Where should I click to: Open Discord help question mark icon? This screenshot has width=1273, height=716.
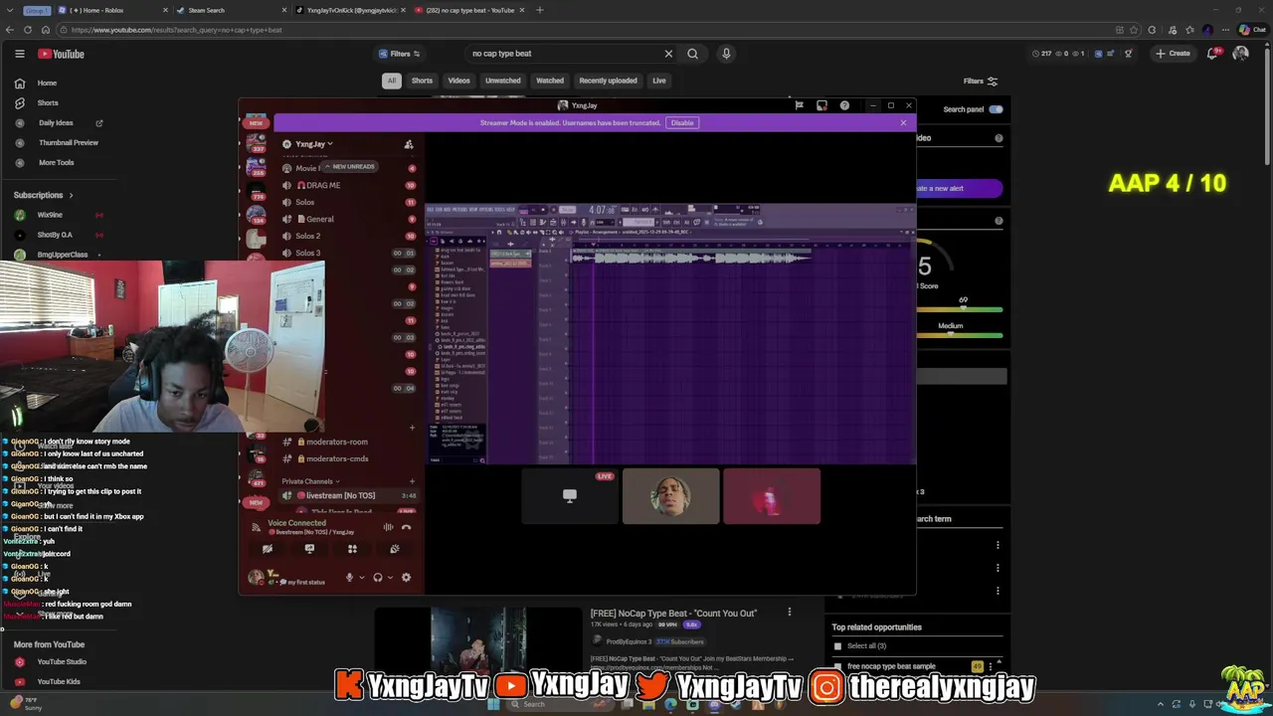[844, 105]
